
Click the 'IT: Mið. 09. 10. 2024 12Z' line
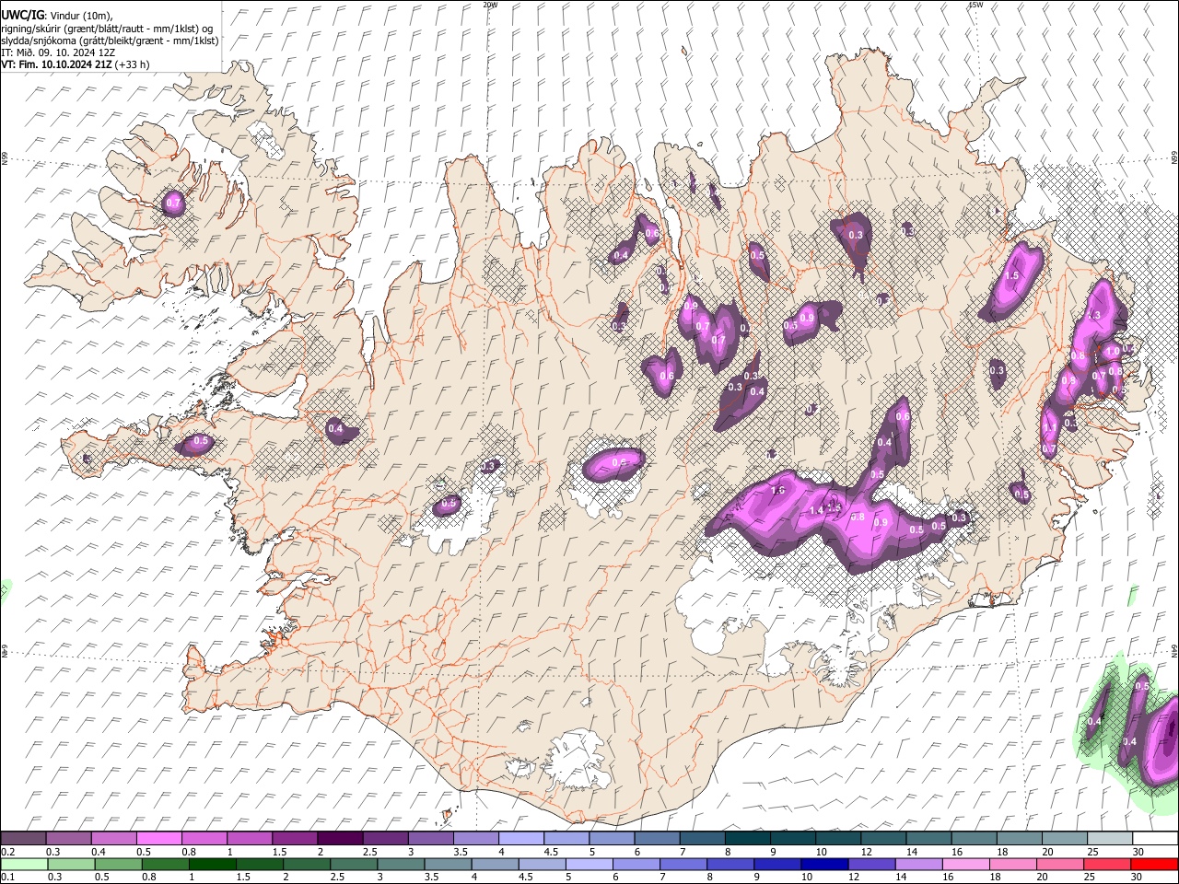point(58,52)
